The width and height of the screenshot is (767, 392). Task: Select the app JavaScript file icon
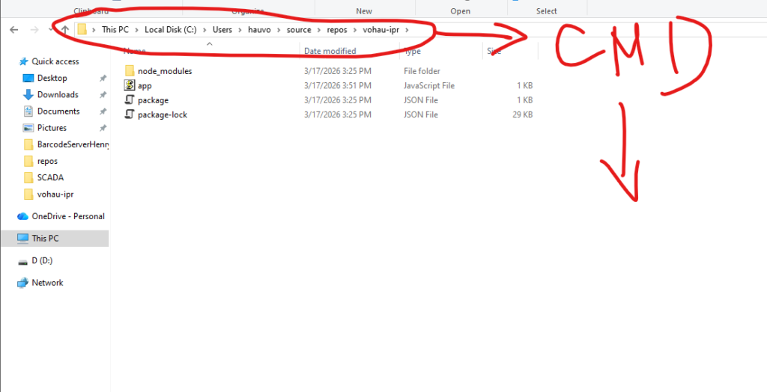click(x=130, y=86)
